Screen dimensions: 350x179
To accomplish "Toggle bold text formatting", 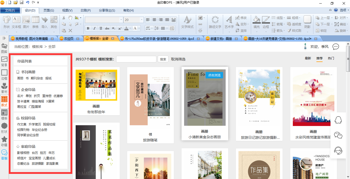I will [x=88, y=28].
